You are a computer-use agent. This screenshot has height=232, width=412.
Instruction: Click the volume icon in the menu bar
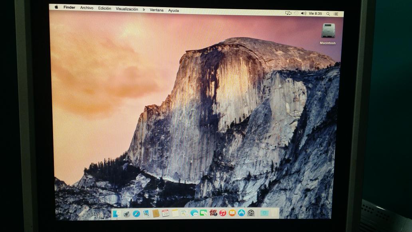[304, 13]
